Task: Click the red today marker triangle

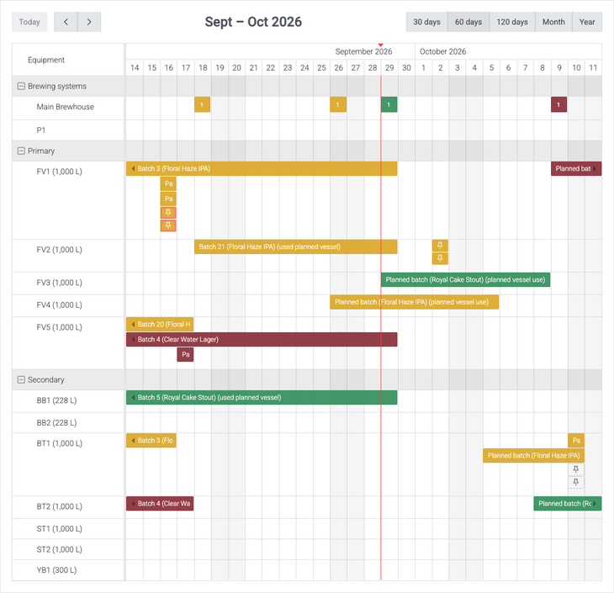Action: tap(381, 45)
